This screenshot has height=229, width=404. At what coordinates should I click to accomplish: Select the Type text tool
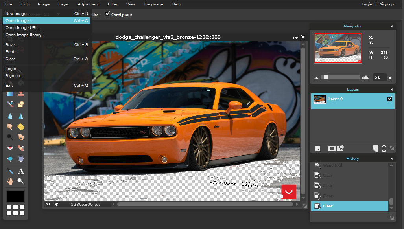click(21, 171)
